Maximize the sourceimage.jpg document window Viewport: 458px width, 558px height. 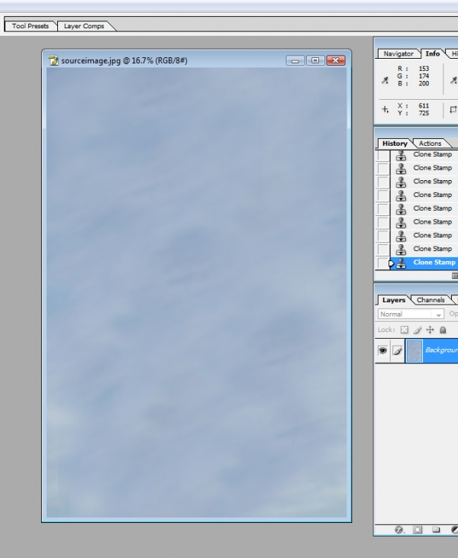[315, 60]
